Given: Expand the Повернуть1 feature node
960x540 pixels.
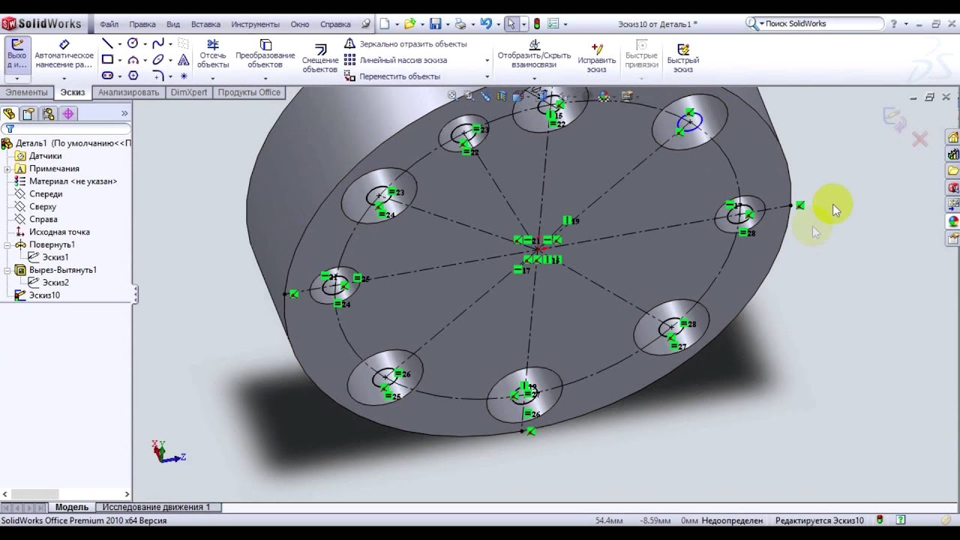Looking at the screenshot, I should [x=7, y=244].
